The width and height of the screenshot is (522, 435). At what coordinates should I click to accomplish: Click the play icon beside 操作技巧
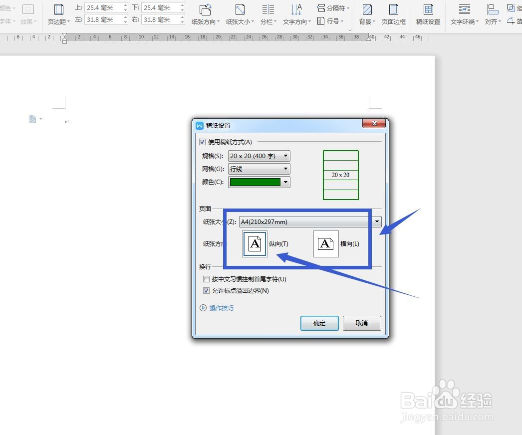coord(203,308)
